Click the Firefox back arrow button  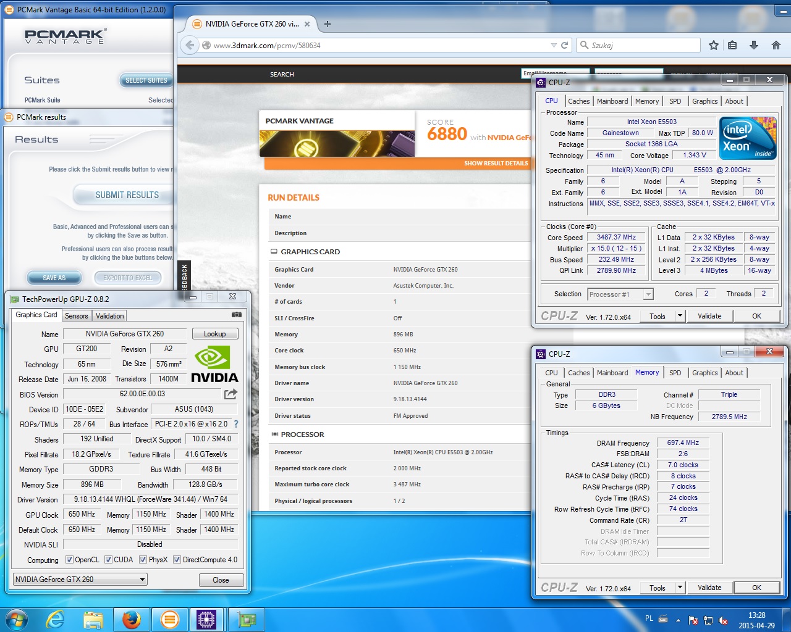click(190, 45)
